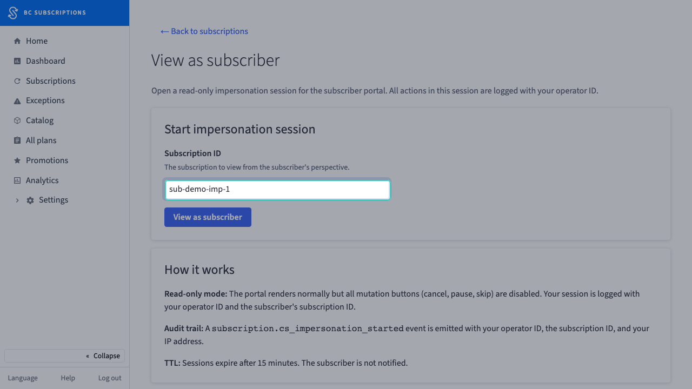Click the Promotions star icon
This screenshot has height=389, width=692.
tap(17, 160)
